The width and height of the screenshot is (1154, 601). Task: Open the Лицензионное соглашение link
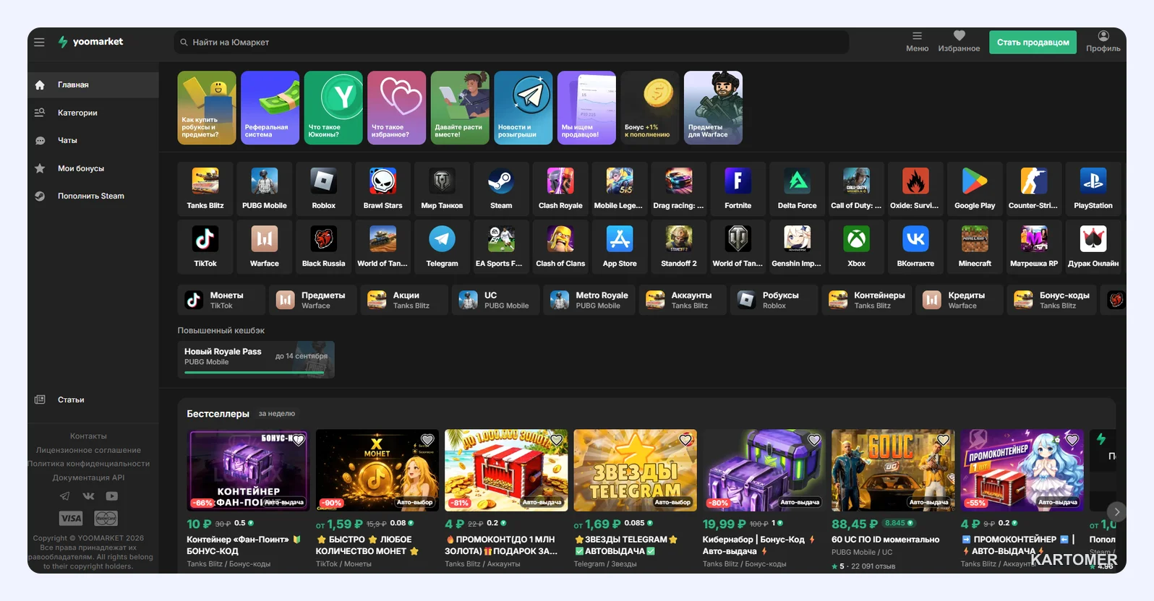89,450
